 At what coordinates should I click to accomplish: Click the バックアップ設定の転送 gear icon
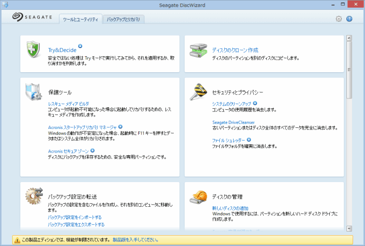(x=34, y=196)
